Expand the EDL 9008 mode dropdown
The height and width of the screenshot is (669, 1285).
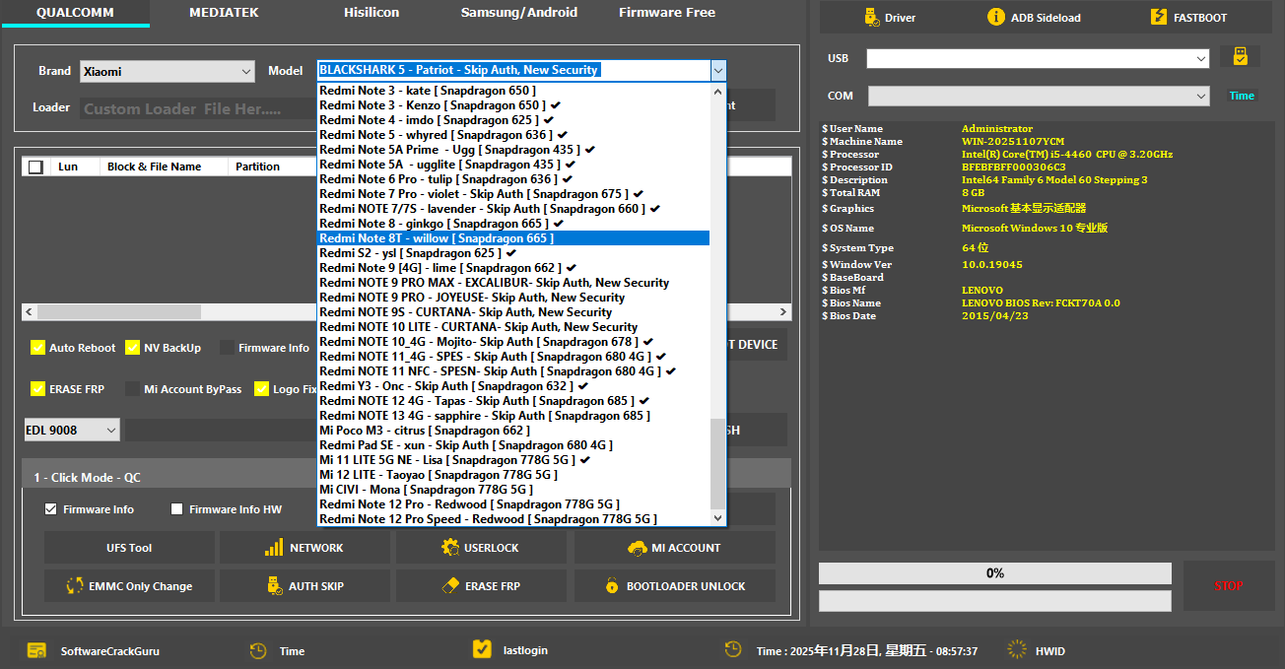(71, 430)
